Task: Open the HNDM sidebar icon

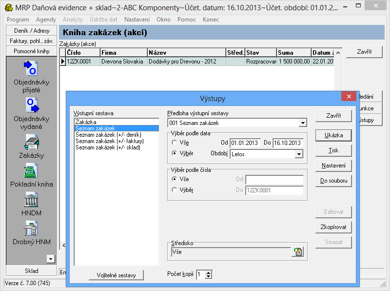Action: pos(31,199)
